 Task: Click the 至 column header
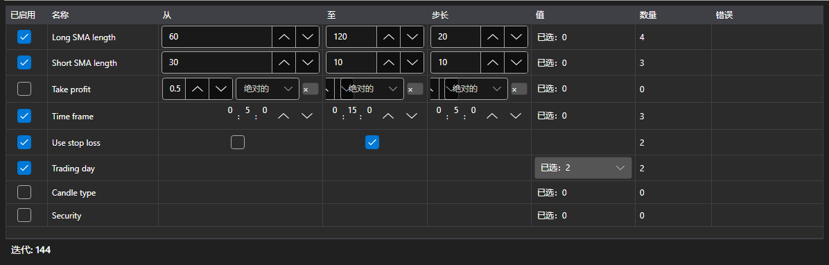coord(375,15)
